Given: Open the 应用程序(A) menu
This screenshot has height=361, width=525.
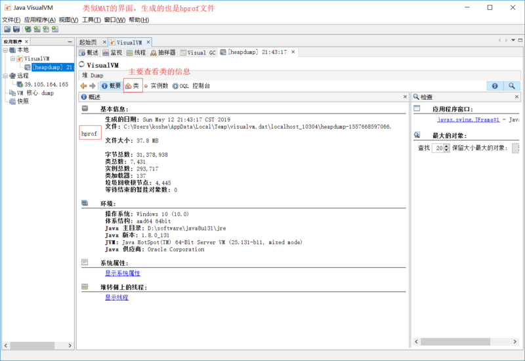Looking at the screenshot, I should (40, 20).
